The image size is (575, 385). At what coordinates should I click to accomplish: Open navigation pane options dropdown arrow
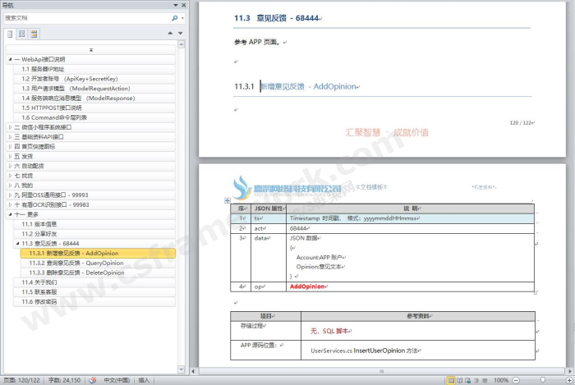point(173,4)
